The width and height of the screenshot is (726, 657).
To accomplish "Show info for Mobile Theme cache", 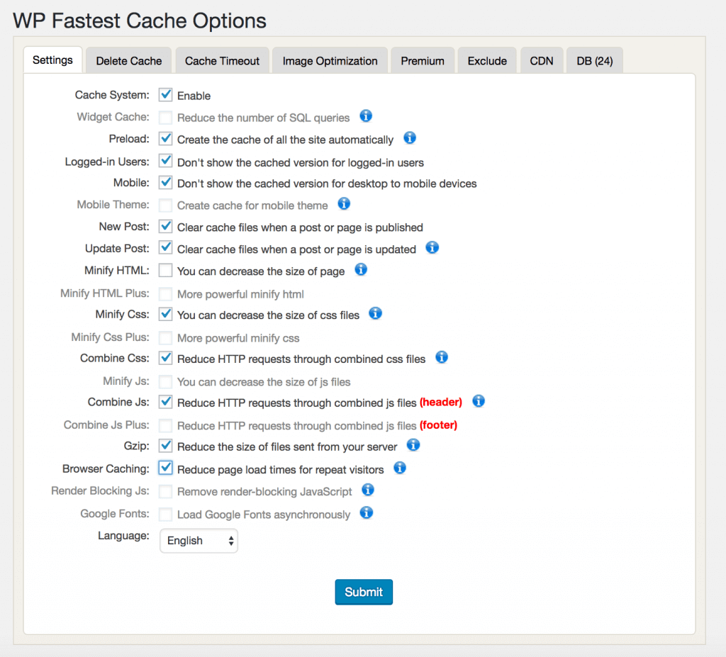I will (344, 203).
